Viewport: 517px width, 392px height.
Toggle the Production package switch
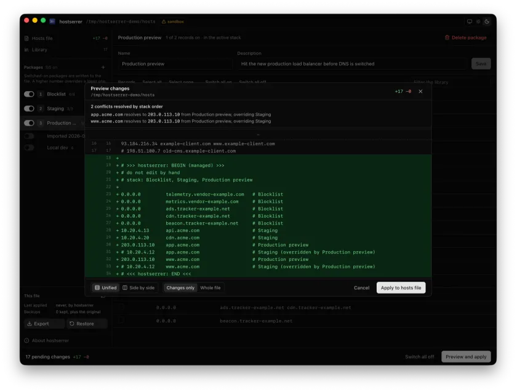point(29,123)
